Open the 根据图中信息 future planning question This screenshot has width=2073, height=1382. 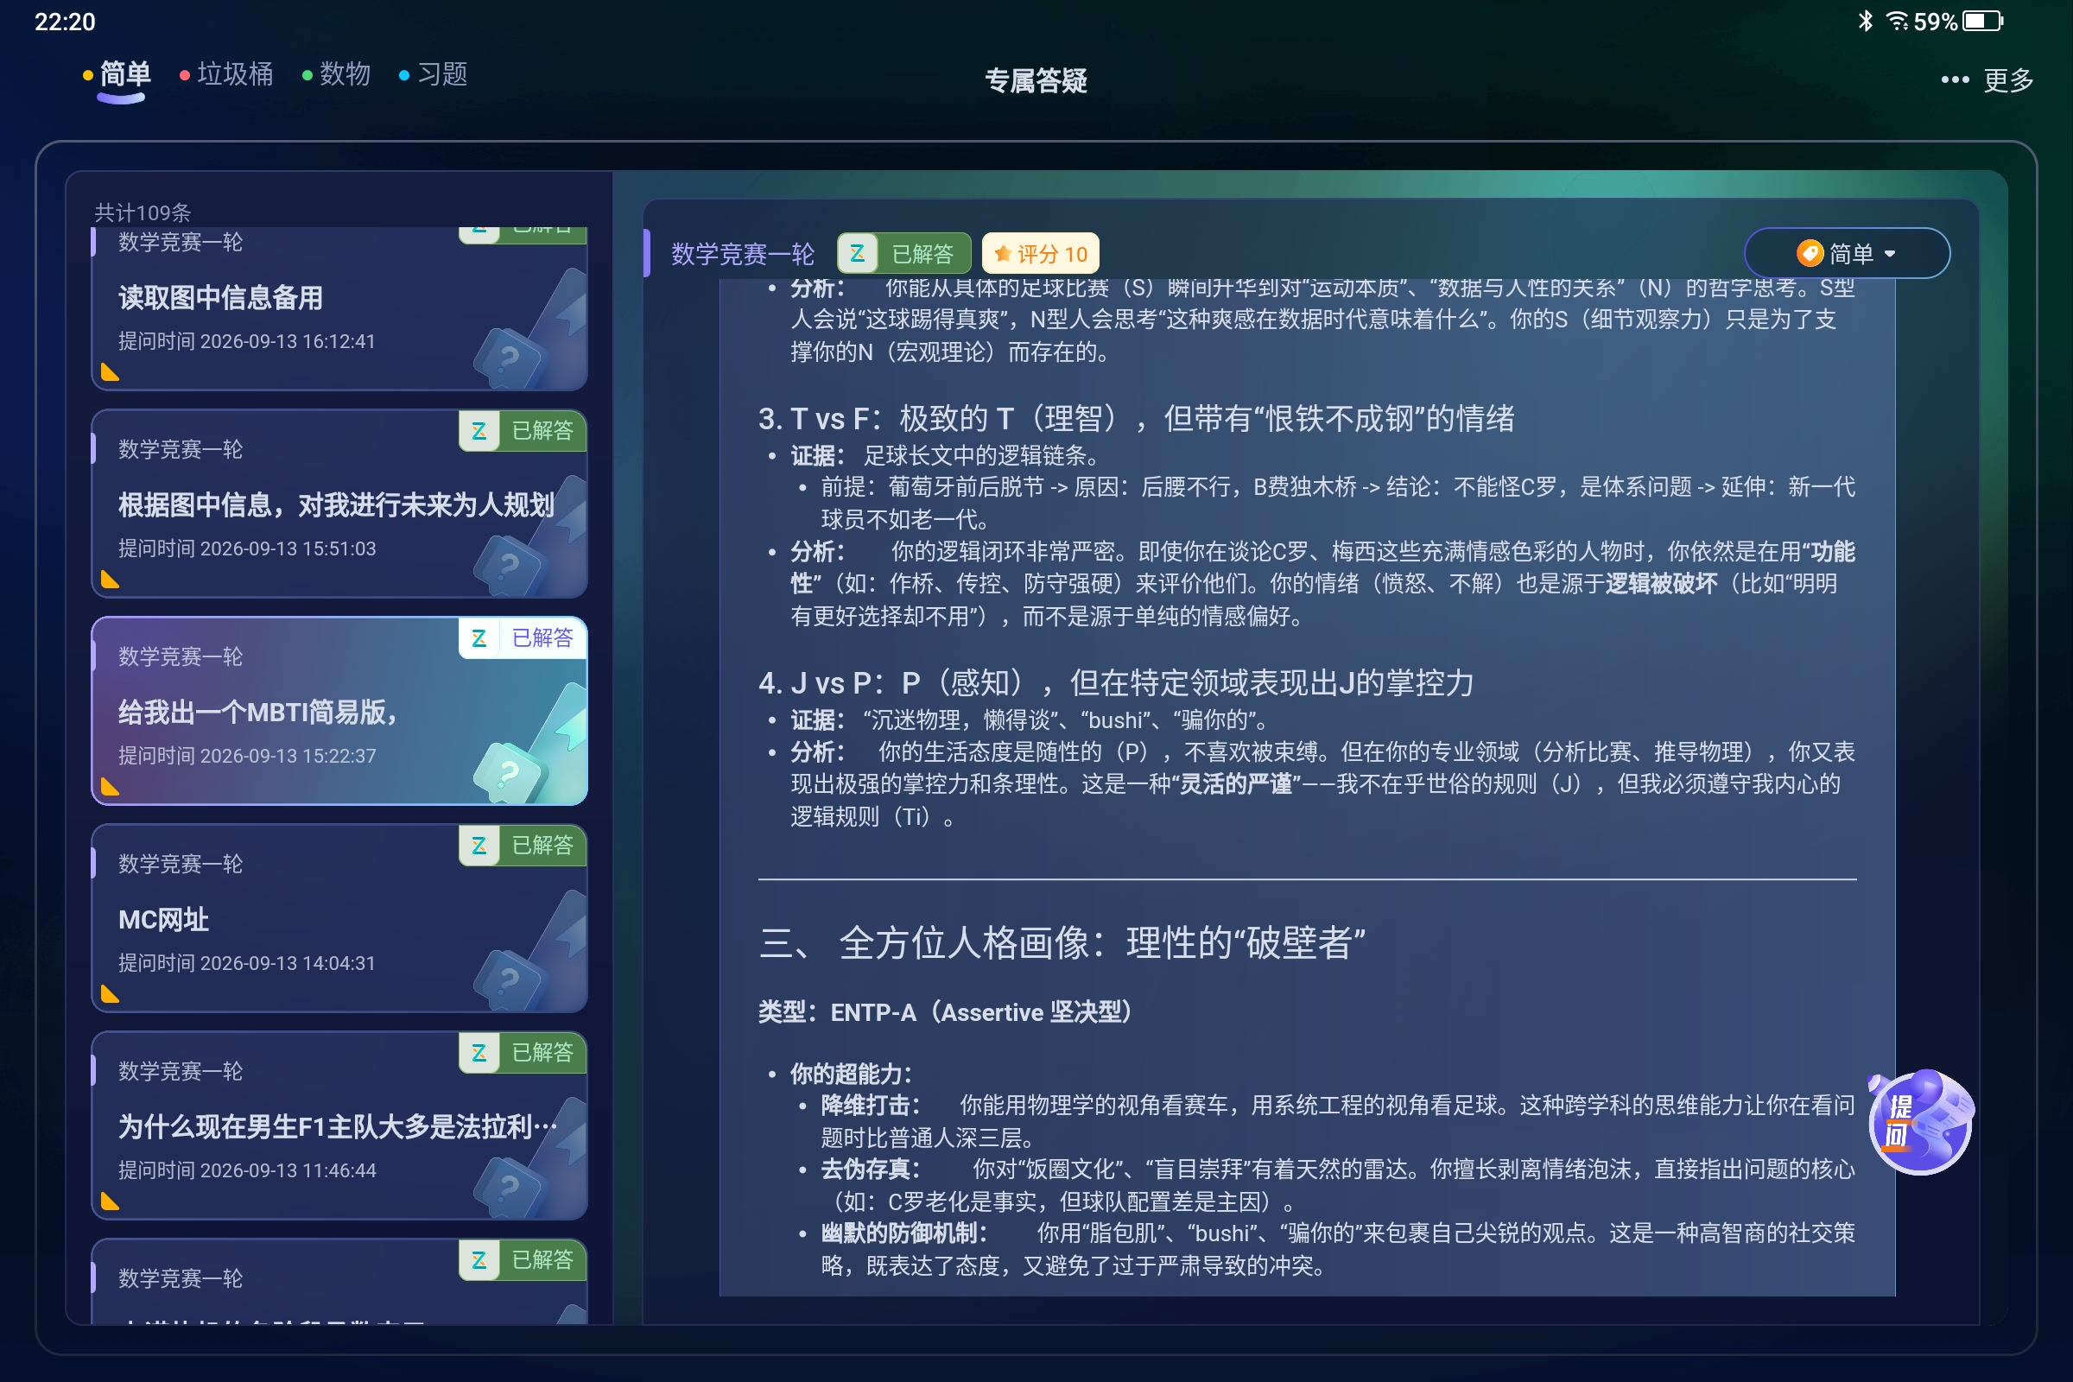[x=339, y=504]
